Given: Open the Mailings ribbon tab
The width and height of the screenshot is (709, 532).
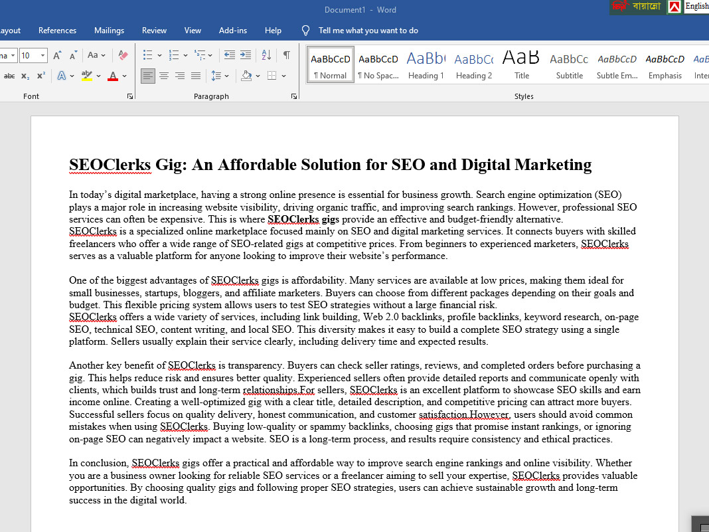Looking at the screenshot, I should pos(109,30).
